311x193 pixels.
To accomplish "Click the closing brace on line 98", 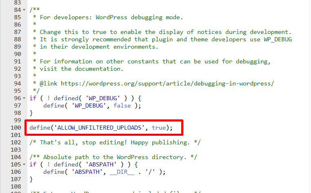I will (x=31, y=113).
